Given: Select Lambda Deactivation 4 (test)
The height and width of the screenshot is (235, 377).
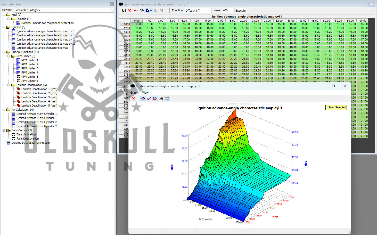Looking at the screenshot, I should (x=39, y=101).
